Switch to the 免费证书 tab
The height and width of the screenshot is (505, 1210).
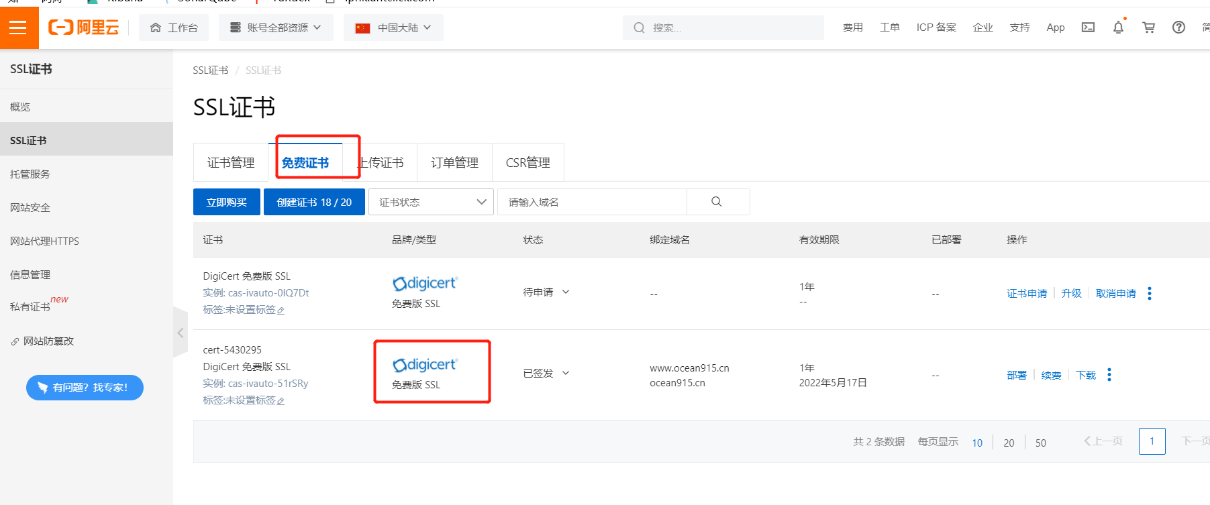[x=305, y=162]
